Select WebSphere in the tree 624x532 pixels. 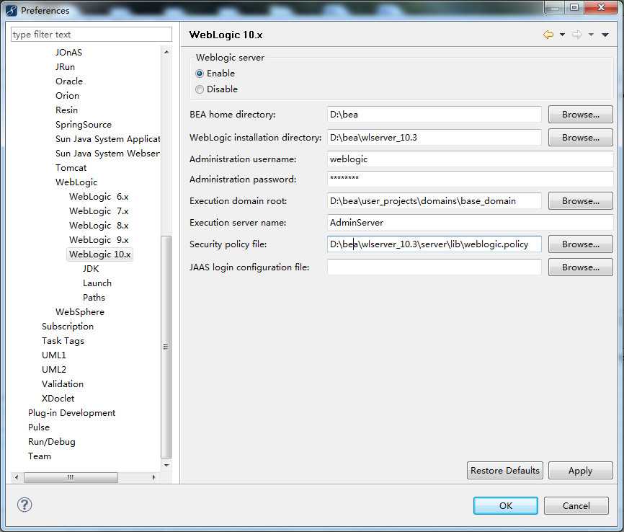coord(79,312)
